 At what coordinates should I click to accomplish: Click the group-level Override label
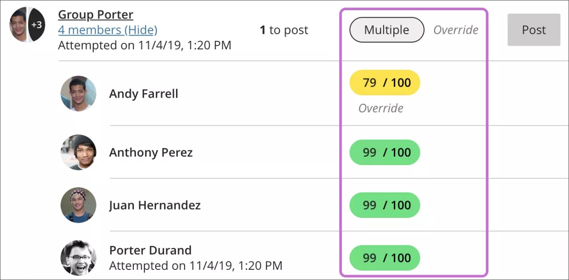(456, 30)
